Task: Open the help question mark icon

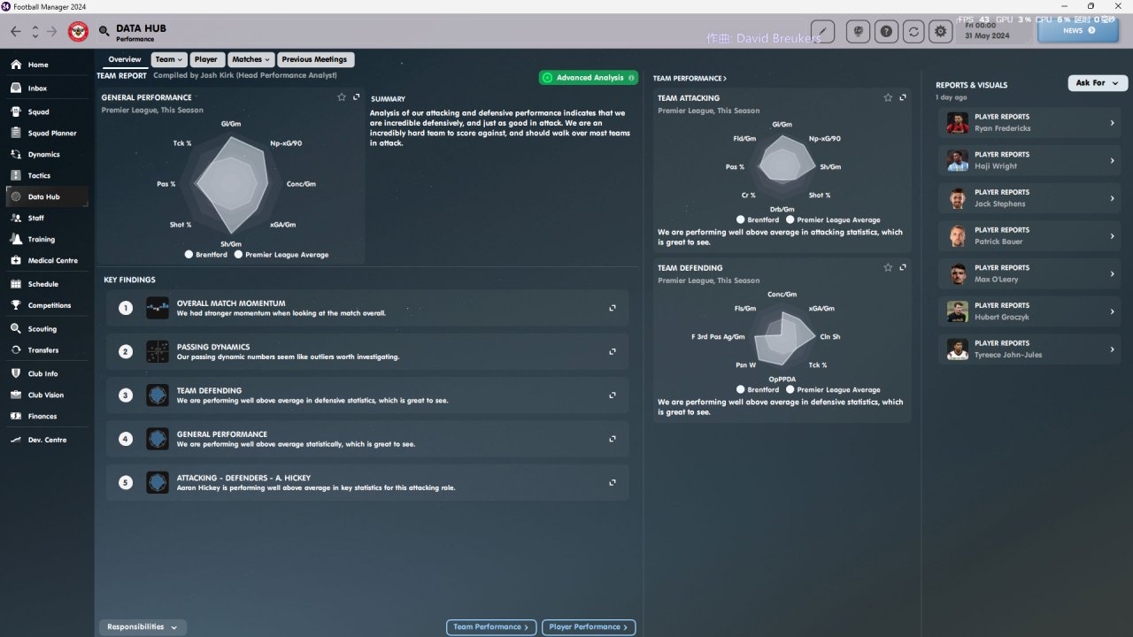Action: click(886, 32)
